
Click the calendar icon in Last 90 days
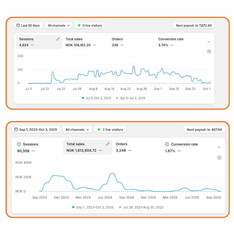[18, 25]
